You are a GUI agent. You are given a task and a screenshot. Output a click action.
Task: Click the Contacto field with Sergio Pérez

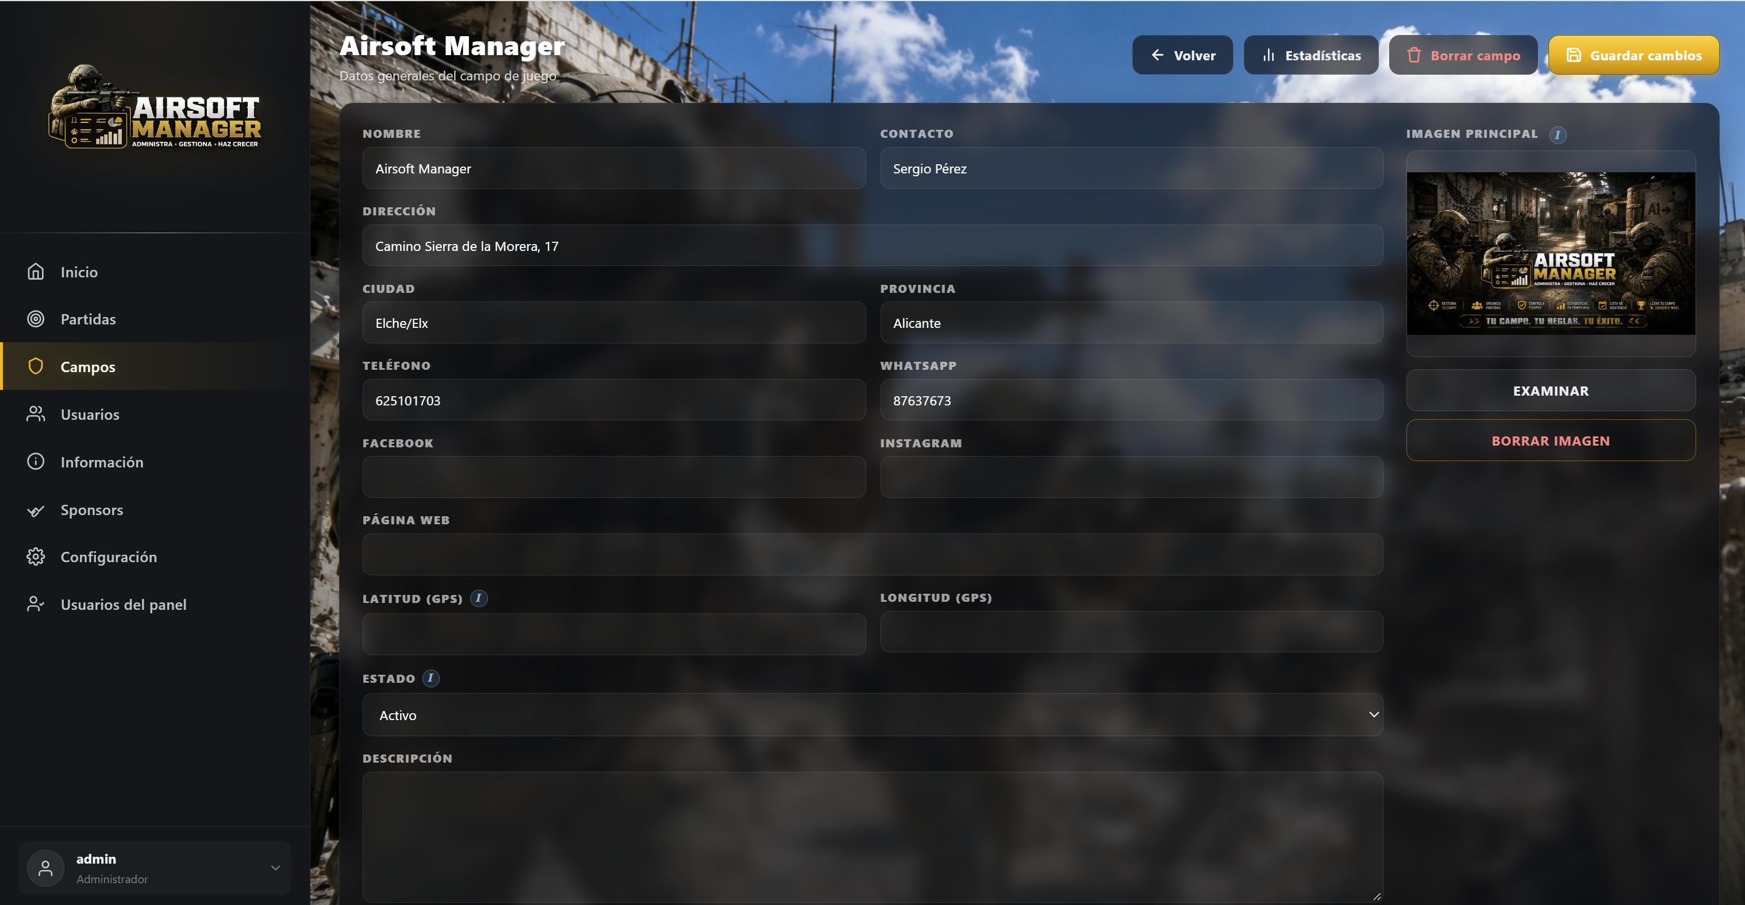click(x=1131, y=169)
